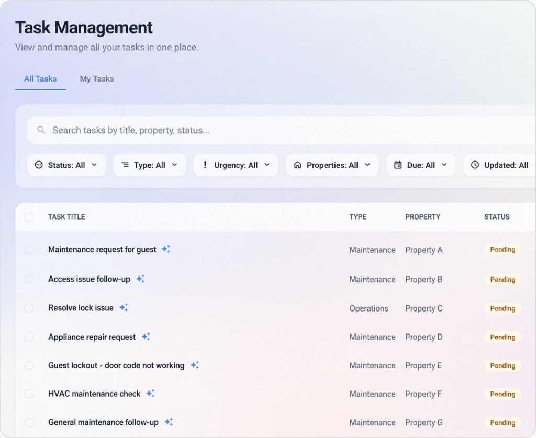The height and width of the screenshot is (438, 536).
Task: Click sparkle icon beside Appliance repair request
Action: (x=146, y=337)
